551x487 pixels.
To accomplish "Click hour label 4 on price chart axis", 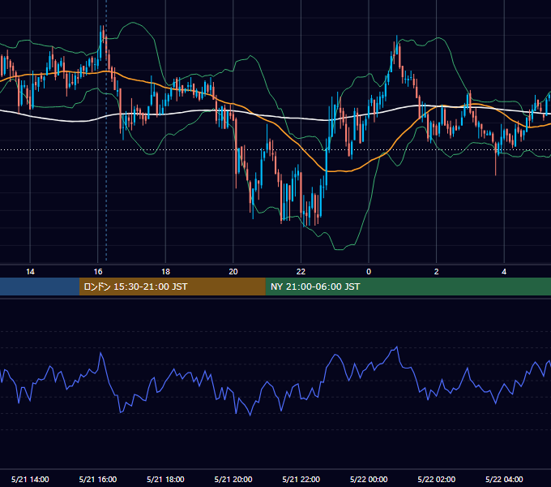I will (x=504, y=272).
